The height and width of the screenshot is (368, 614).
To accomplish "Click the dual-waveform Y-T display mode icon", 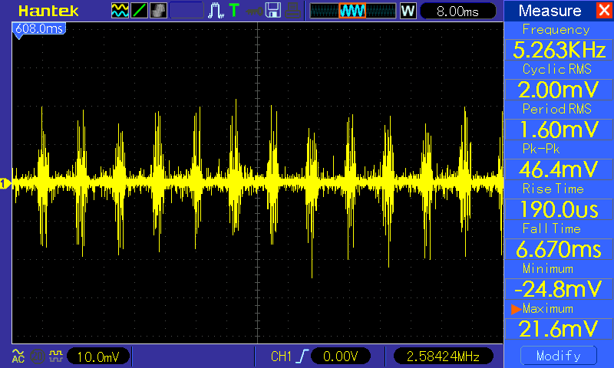I will [x=120, y=11].
